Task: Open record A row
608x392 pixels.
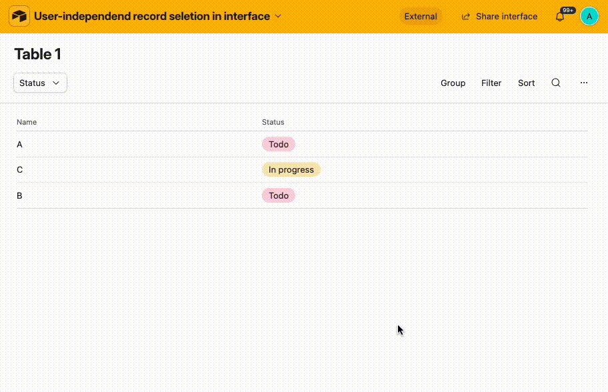Action: [302, 144]
